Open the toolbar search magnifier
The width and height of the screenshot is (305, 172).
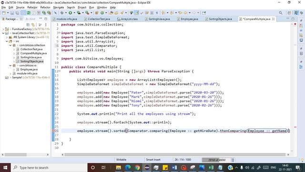coord(281,13)
